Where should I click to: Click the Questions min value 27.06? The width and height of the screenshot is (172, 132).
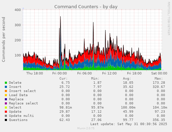tap(96, 120)
